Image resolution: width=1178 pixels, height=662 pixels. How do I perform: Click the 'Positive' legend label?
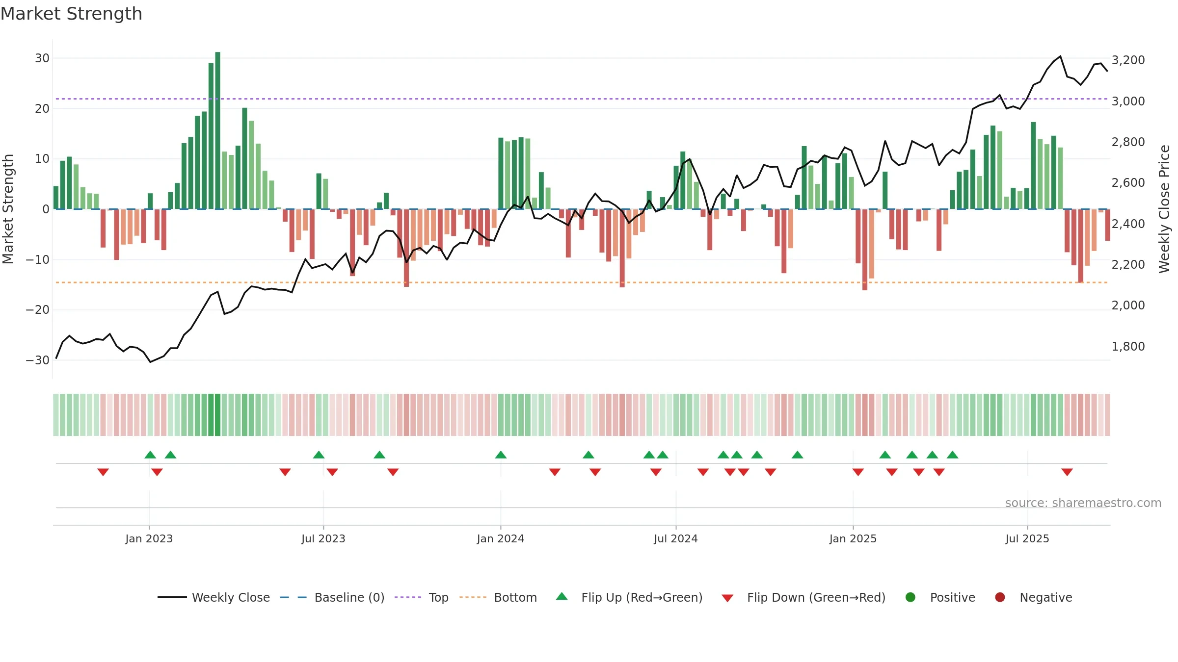(x=953, y=598)
